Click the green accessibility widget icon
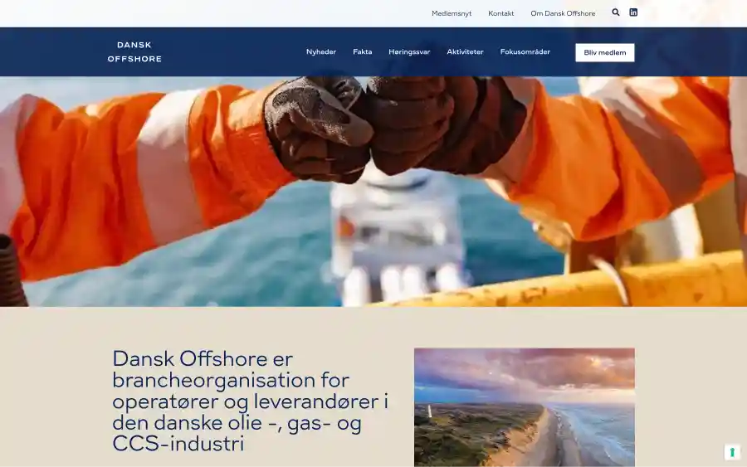 click(x=732, y=452)
